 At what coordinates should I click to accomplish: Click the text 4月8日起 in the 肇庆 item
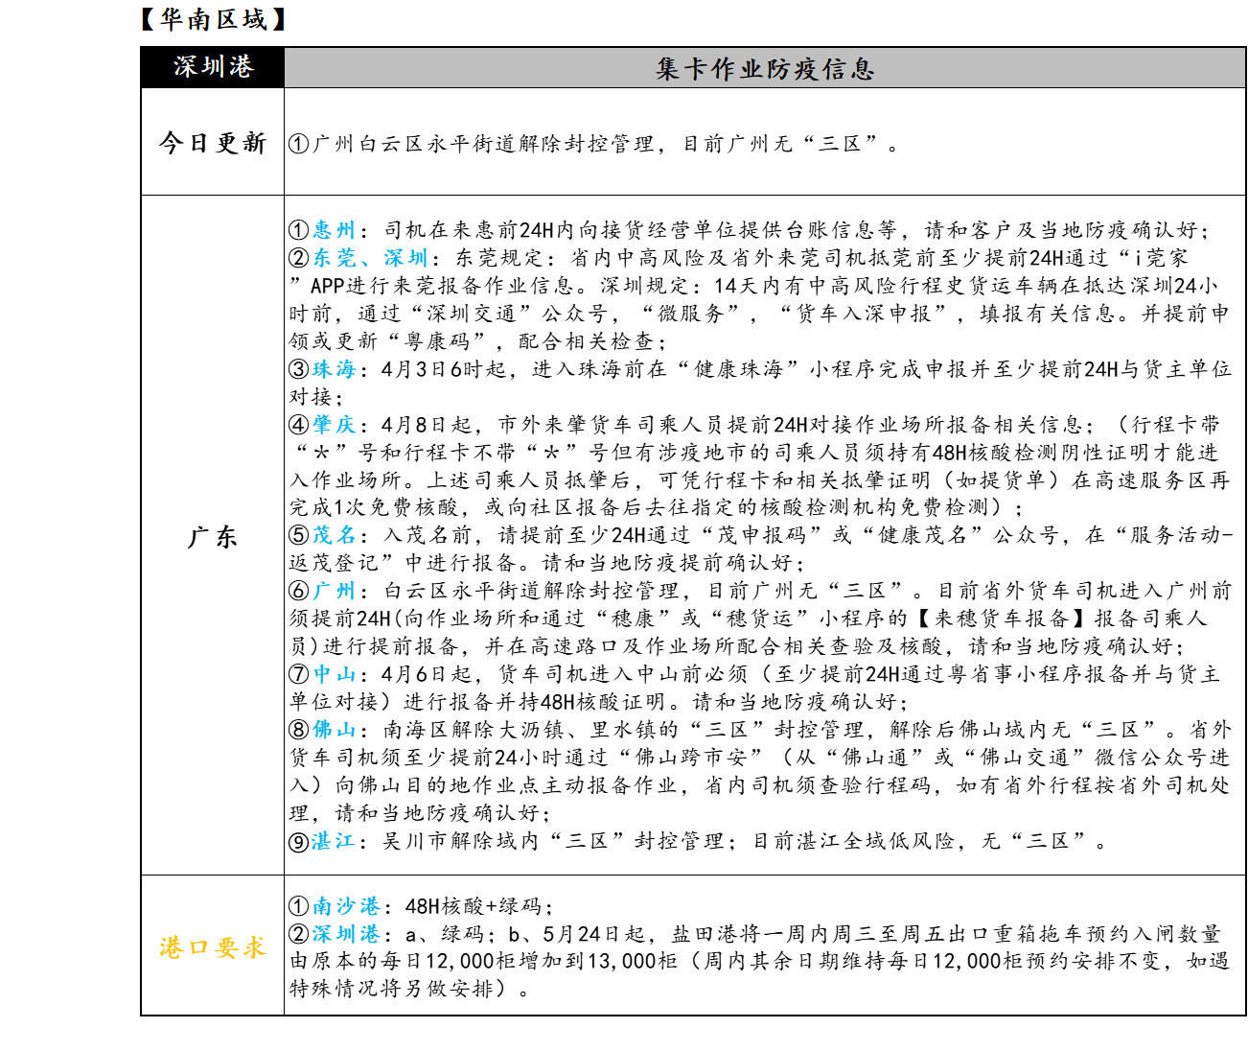(x=428, y=425)
